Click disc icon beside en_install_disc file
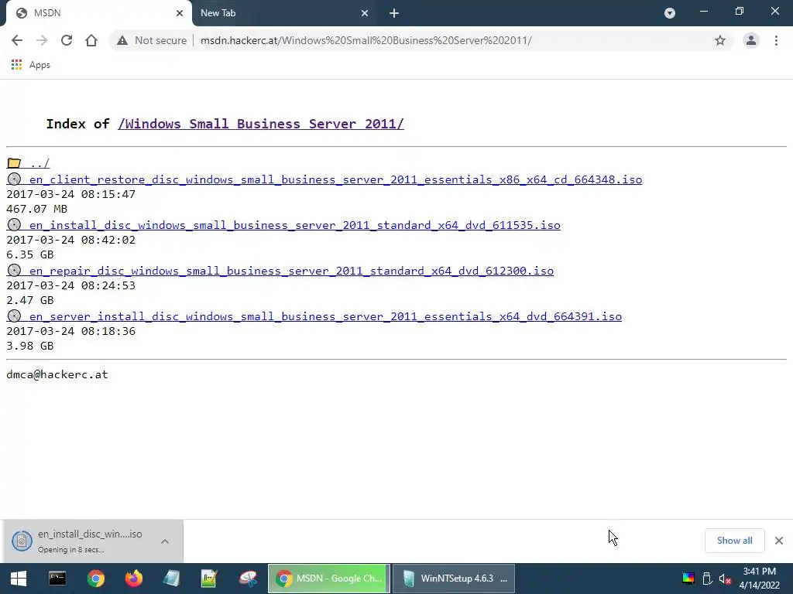Image resolution: width=793 pixels, height=594 pixels. pos(14,225)
